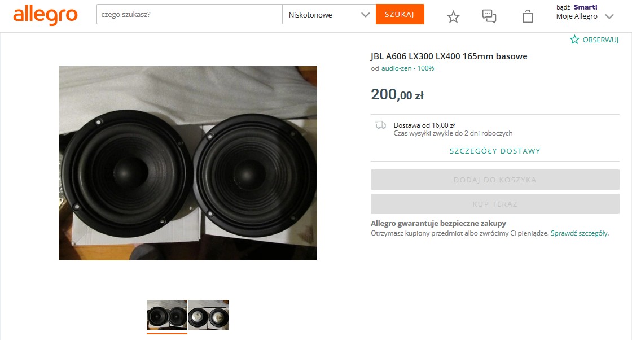This screenshot has height=340, width=632.
Task: Select the first speaker thumbnail
Action: pos(167,315)
